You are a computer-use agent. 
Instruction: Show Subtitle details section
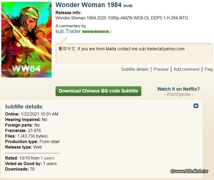pos(135,69)
